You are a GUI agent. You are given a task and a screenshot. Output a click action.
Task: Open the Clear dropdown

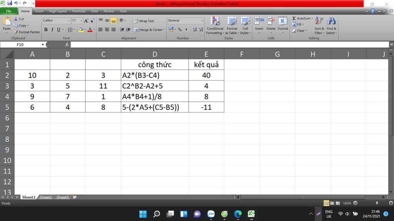[x=299, y=31]
